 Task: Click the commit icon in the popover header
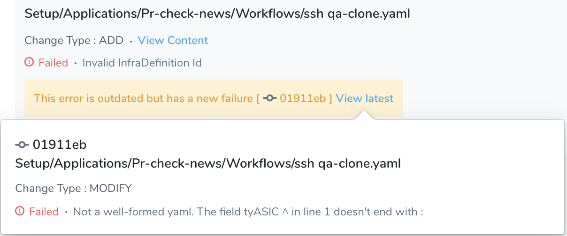(23, 145)
